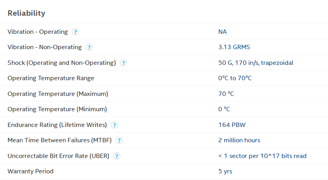Click the 164 PBW endurance value
328x180 pixels.
click(232, 125)
